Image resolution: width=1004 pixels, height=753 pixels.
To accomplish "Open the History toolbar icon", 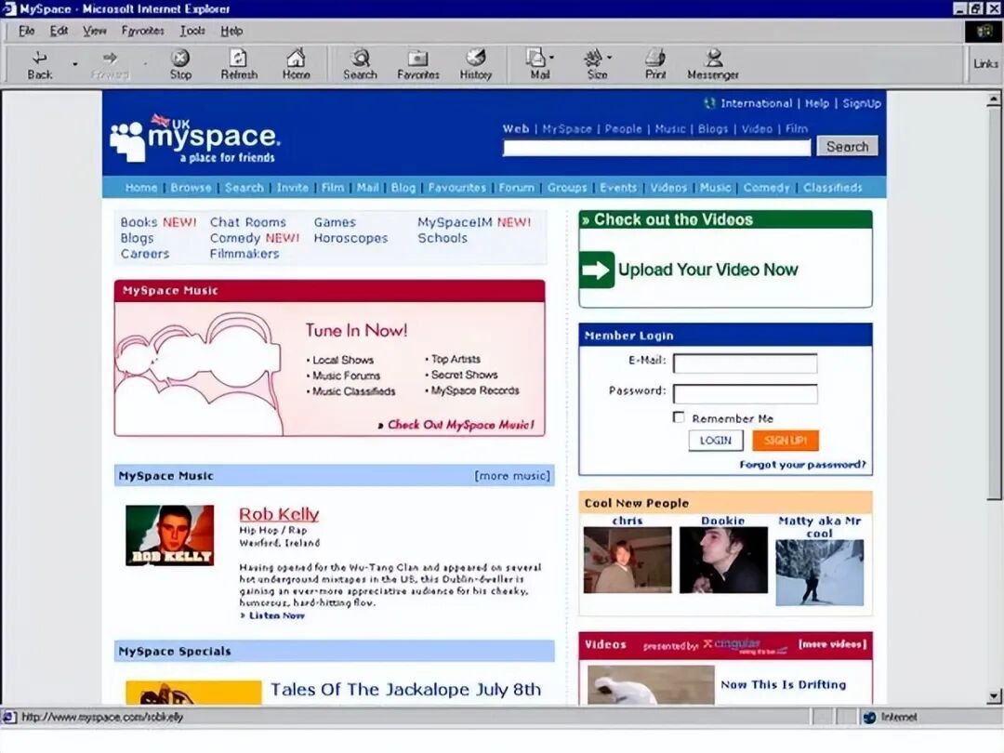I will click(x=476, y=58).
